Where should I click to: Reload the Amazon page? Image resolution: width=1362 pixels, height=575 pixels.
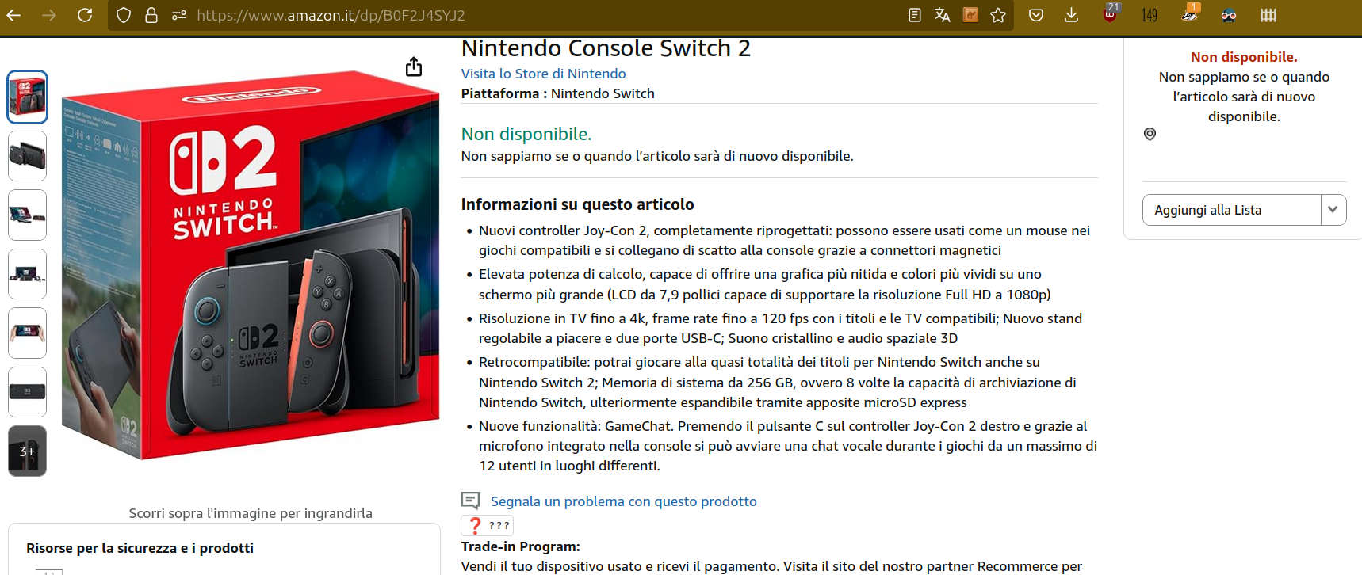pos(85,15)
